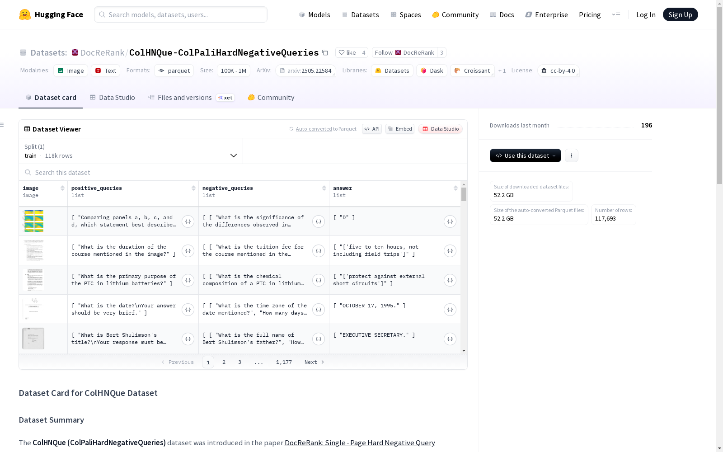Open the more navigation menu icon

tap(616, 14)
